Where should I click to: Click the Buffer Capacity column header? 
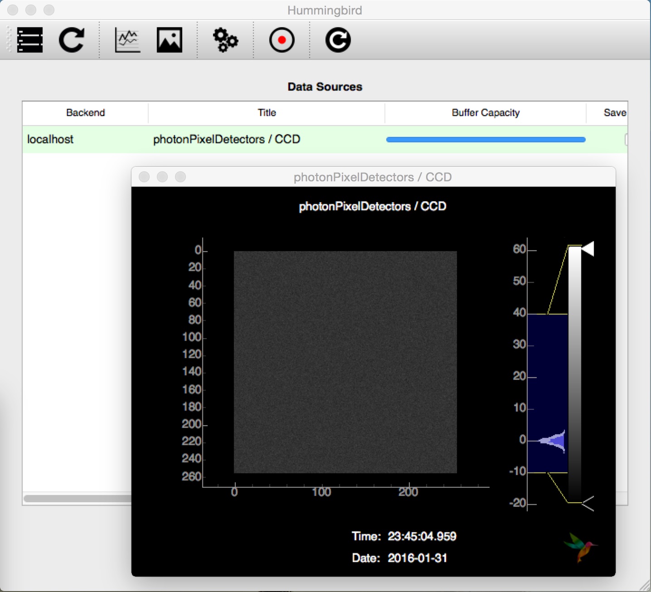[x=486, y=113]
